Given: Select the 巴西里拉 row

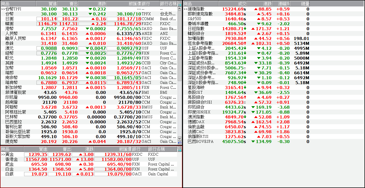Looking at the screenshot, I should point(89,122).
